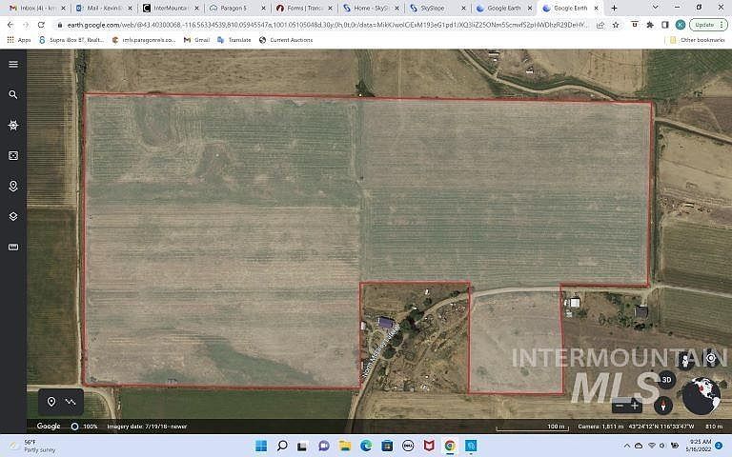Open Windows taskbar search
Viewport: 732px width, 457px height.
click(x=282, y=446)
